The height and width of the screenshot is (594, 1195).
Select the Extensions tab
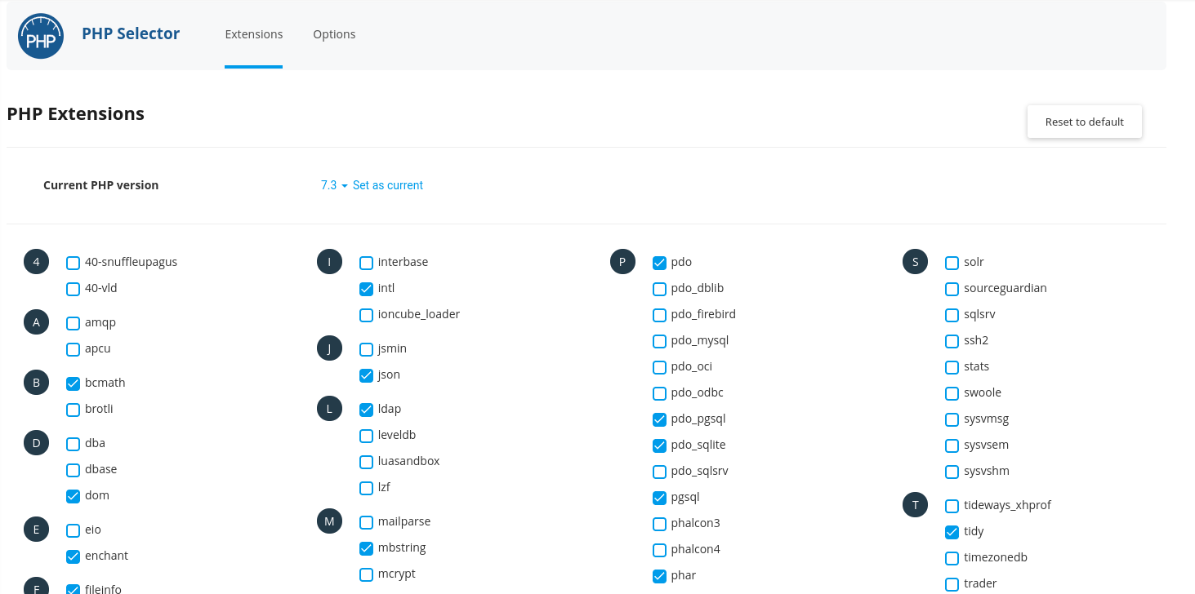254,34
